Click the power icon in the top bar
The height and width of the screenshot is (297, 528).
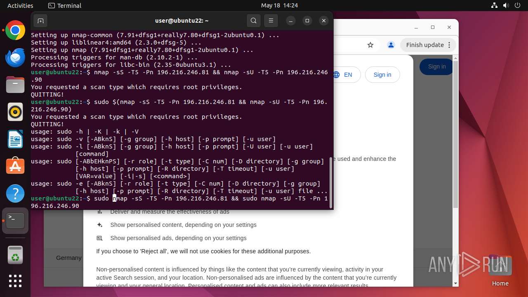(518, 5)
